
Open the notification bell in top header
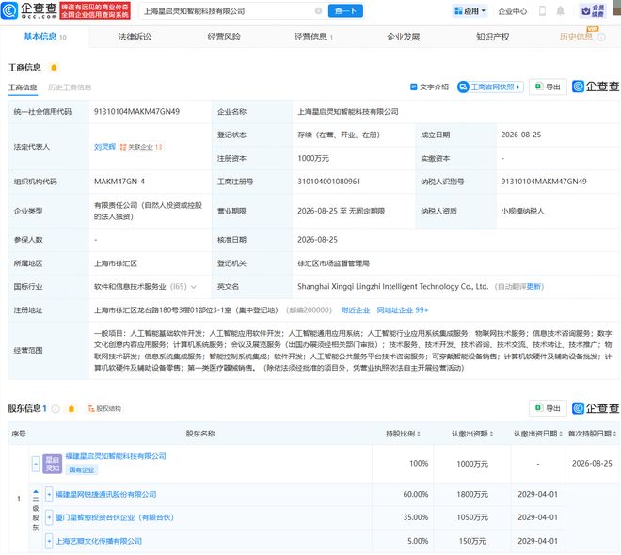tap(560, 10)
